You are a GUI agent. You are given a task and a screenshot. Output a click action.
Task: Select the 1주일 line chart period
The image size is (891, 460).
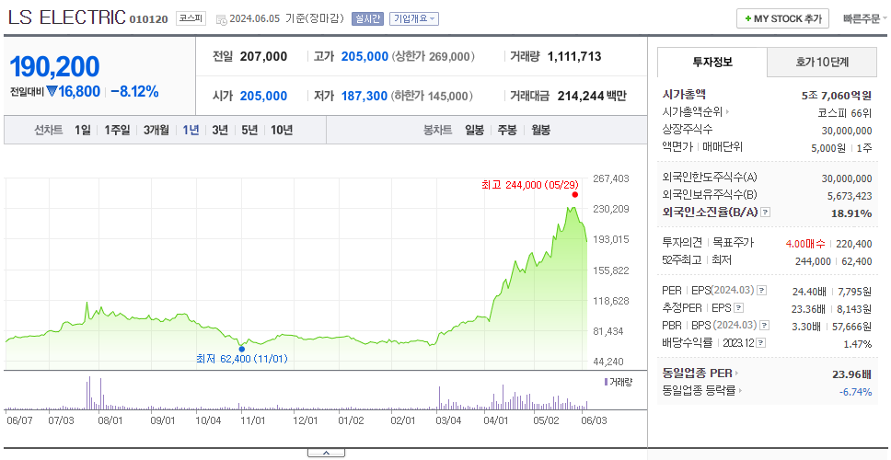(x=117, y=130)
